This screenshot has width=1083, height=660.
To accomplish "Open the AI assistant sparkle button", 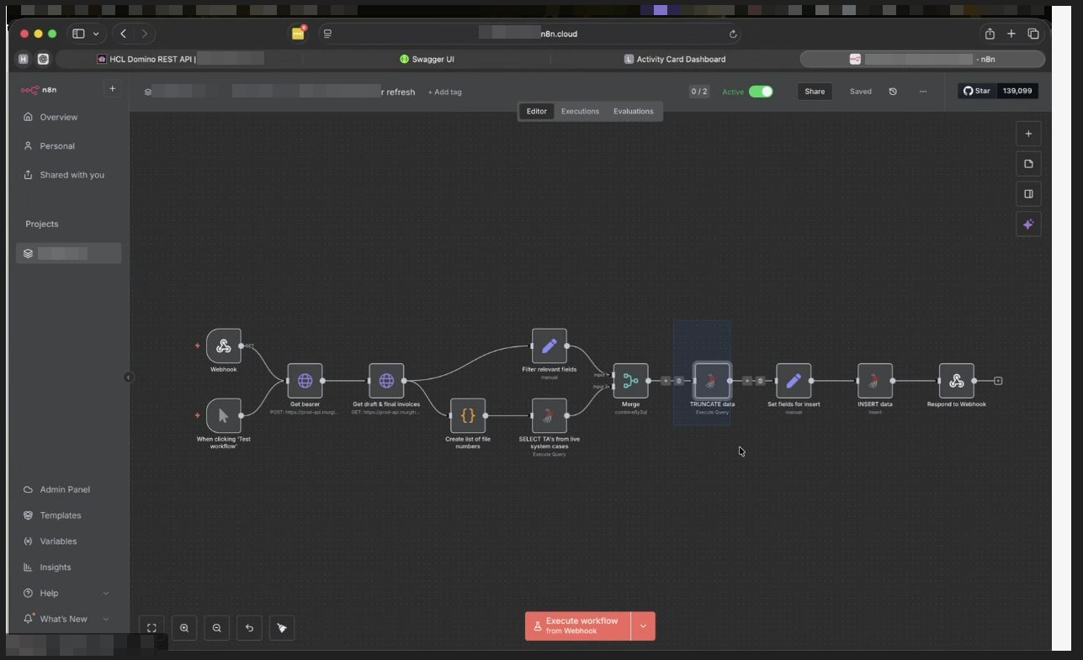I will pyautogui.click(x=1028, y=224).
